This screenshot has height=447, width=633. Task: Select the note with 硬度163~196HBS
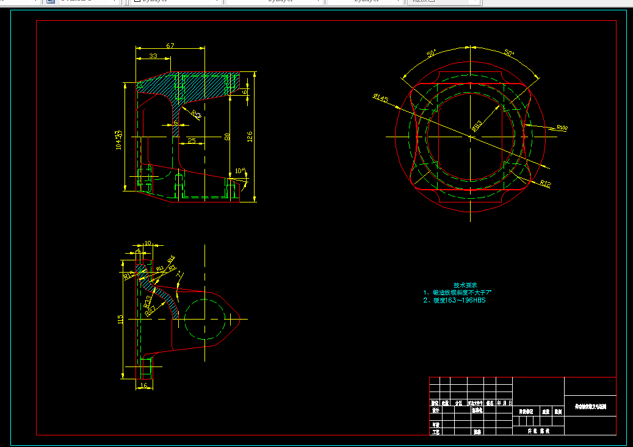454,300
